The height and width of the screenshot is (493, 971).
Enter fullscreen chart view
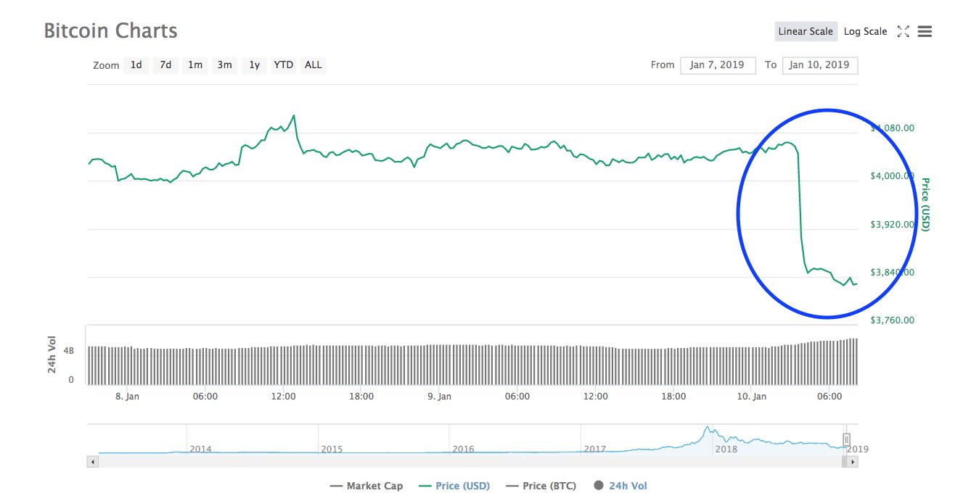pyautogui.click(x=904, y=31)
